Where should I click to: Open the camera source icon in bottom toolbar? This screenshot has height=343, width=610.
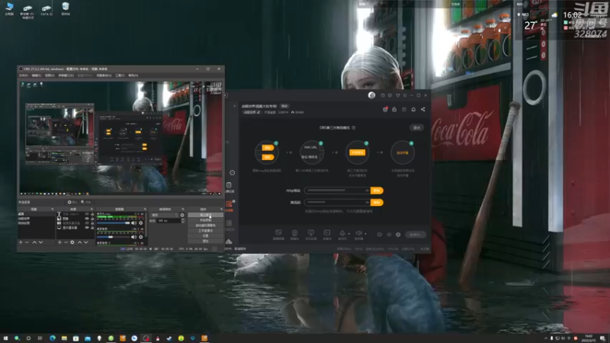294,234
